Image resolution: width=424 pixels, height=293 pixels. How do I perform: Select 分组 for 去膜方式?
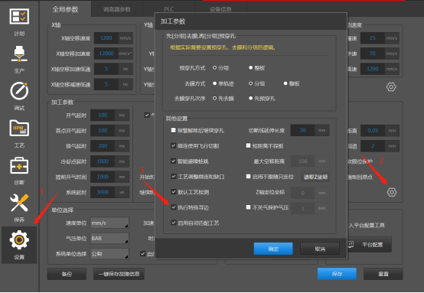coord(257,83)
